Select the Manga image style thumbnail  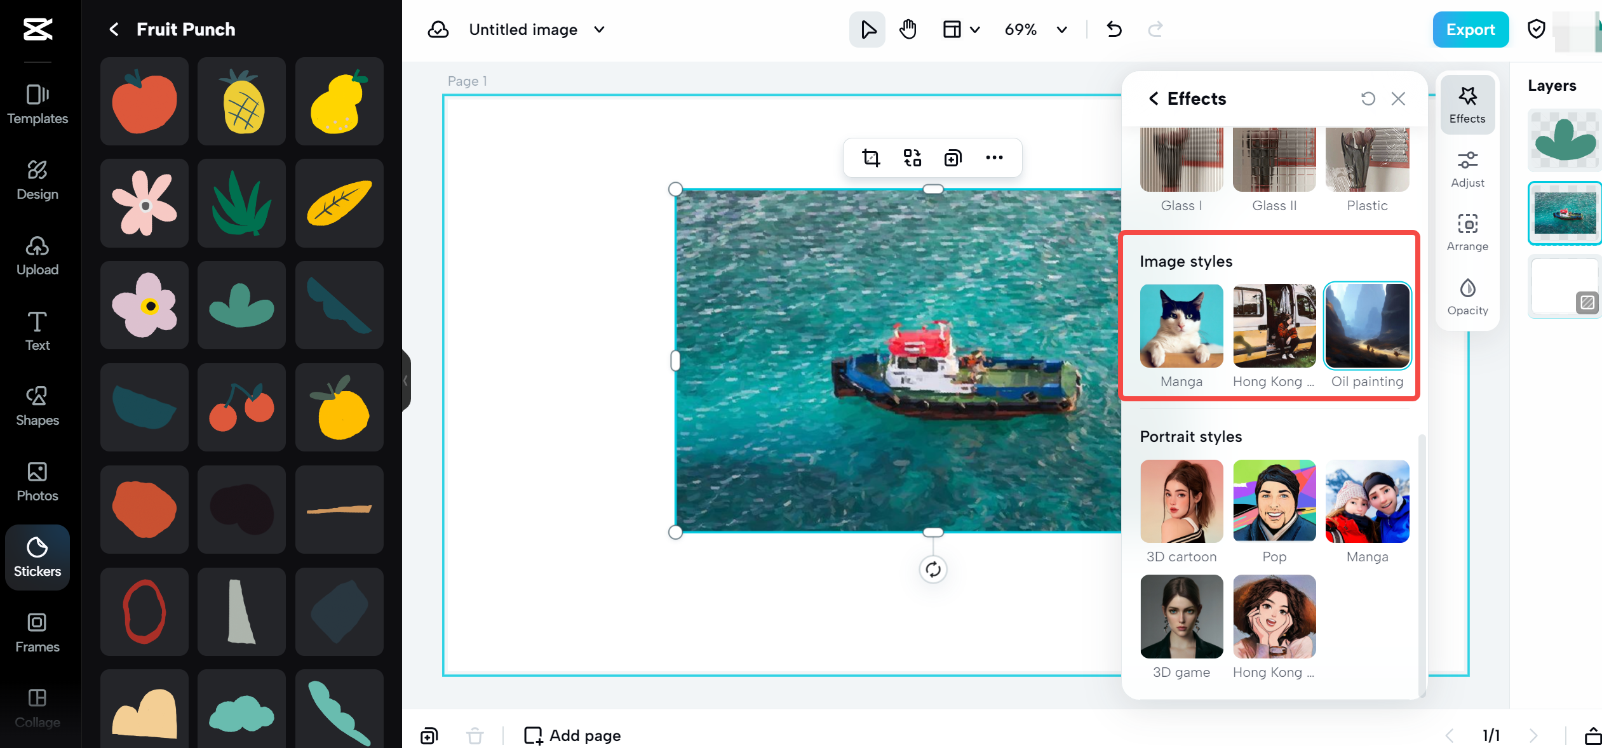click(1181, 326)
